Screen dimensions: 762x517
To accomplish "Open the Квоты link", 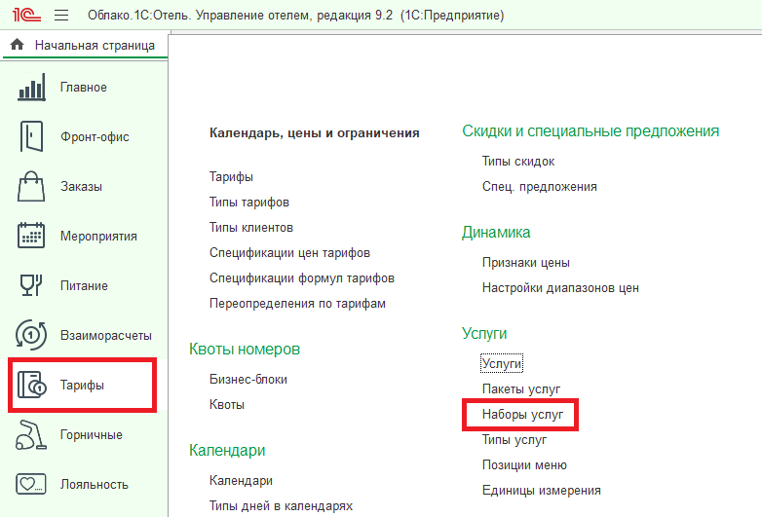I will click(x=227, y=404).
